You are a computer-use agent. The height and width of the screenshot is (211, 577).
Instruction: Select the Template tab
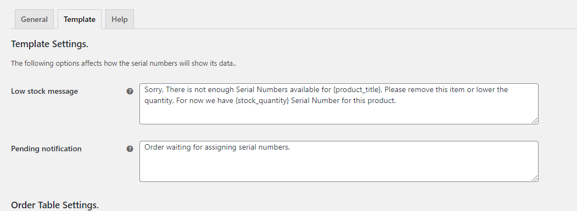[80, 19]
